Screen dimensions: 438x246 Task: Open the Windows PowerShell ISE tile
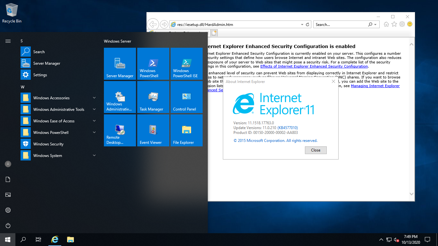coord(187,64)
